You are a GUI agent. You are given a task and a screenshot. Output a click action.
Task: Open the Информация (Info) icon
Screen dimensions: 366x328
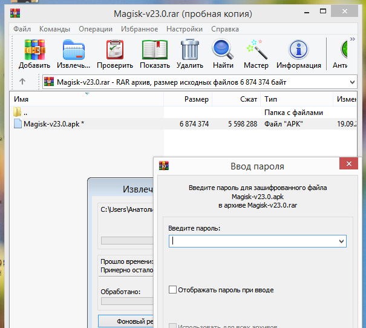(x=298, y=50)
